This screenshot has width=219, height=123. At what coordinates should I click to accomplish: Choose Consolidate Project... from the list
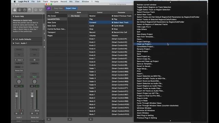click(170, 46)
